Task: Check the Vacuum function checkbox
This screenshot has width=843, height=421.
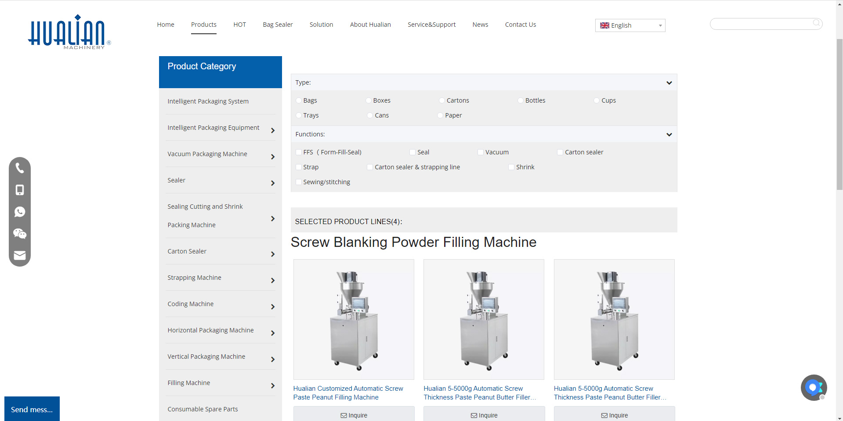Action: (481, 152)
